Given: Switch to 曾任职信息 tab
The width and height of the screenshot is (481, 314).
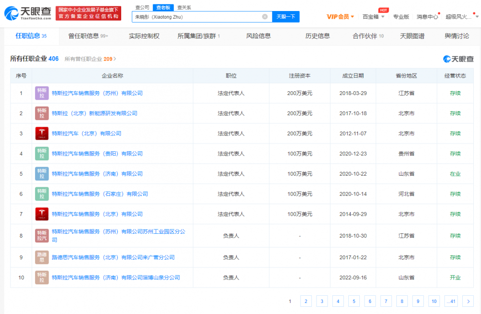Looking at the screenshot, I should (88, 36).
